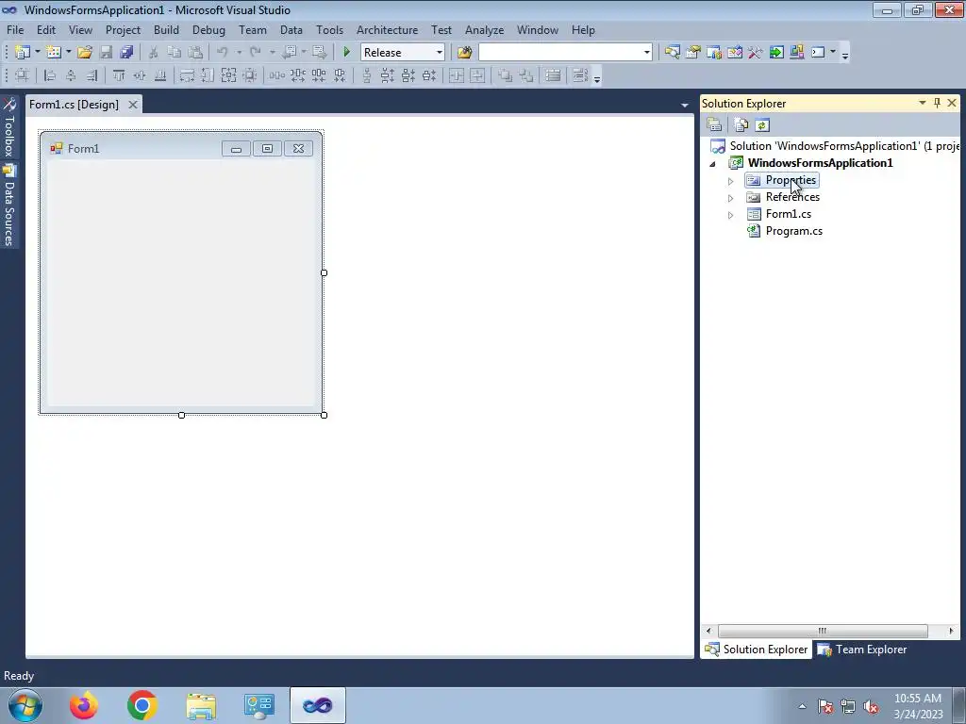
Task: Open the File menu
Action: (x=15, y=29)
